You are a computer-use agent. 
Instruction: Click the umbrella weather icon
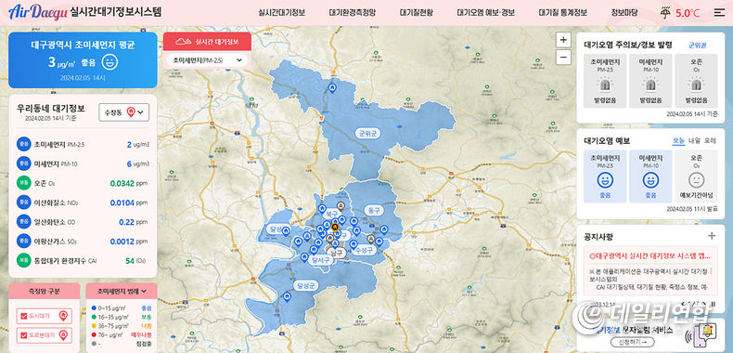pyautogui.click(x=664, y=13)
